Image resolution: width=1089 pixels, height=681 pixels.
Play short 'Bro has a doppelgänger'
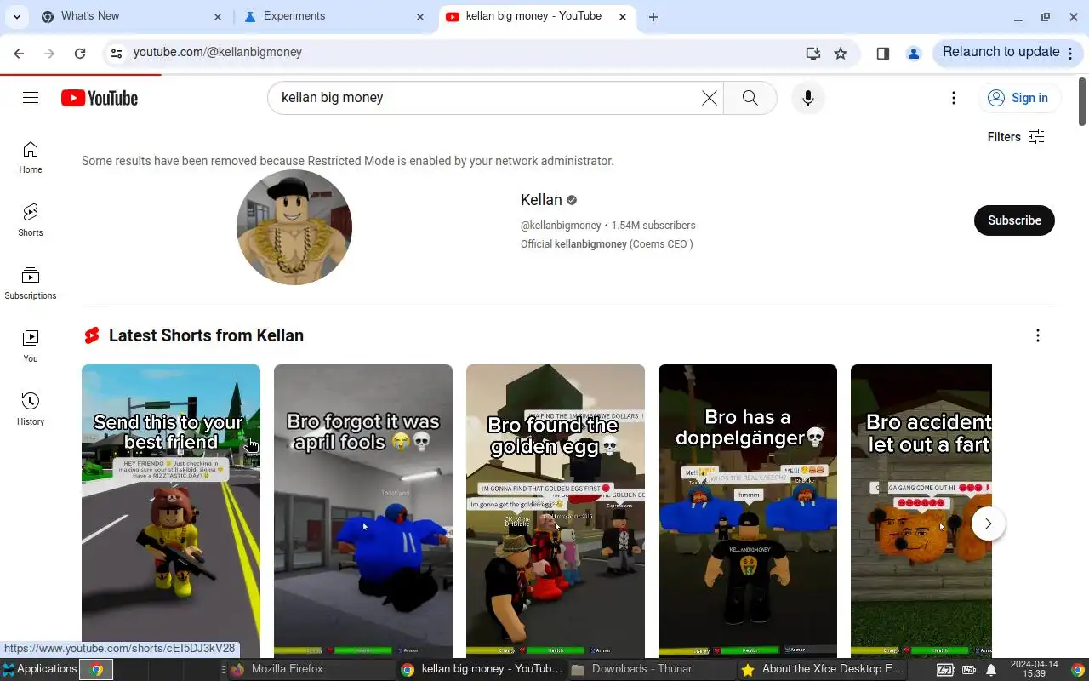pos(748,511)
